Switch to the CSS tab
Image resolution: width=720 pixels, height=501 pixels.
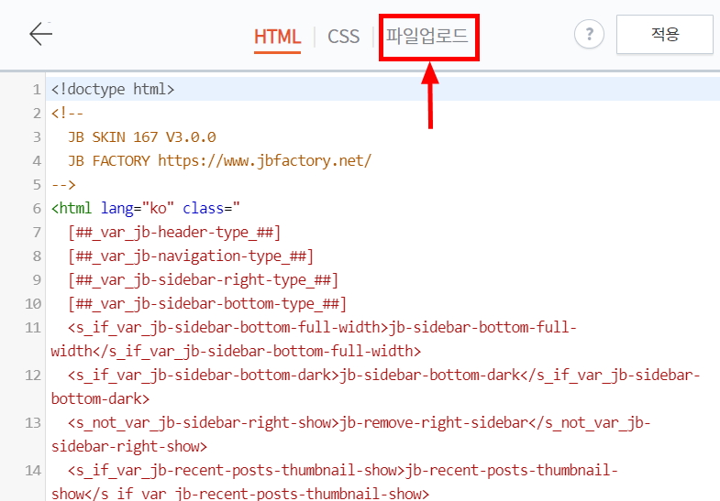point(343,37)
